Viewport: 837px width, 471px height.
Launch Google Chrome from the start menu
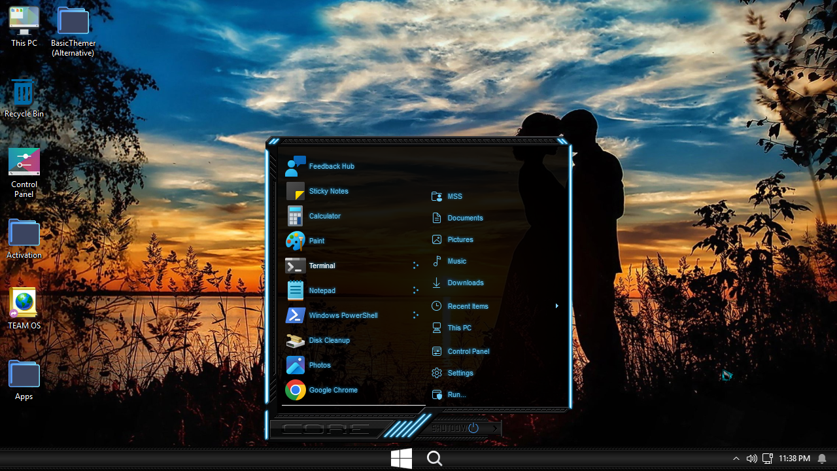[296, 390]
